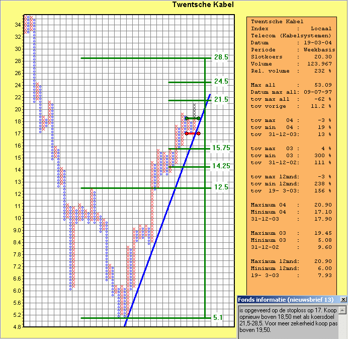Image resolution: width=348 pixels, height=339 pixels.
Task: Click the 15.75 support level label
Action: (221, 148)
